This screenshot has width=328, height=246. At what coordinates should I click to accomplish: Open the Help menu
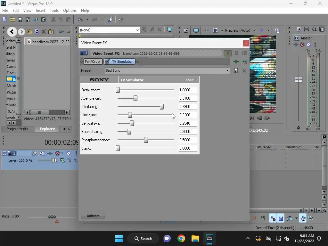[85, 11]
